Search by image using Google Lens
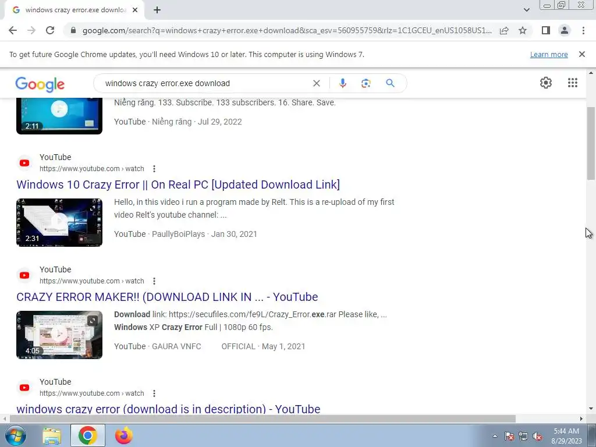Image resolution: width=596 pixels, height=447 pixels. pos(366,83)
